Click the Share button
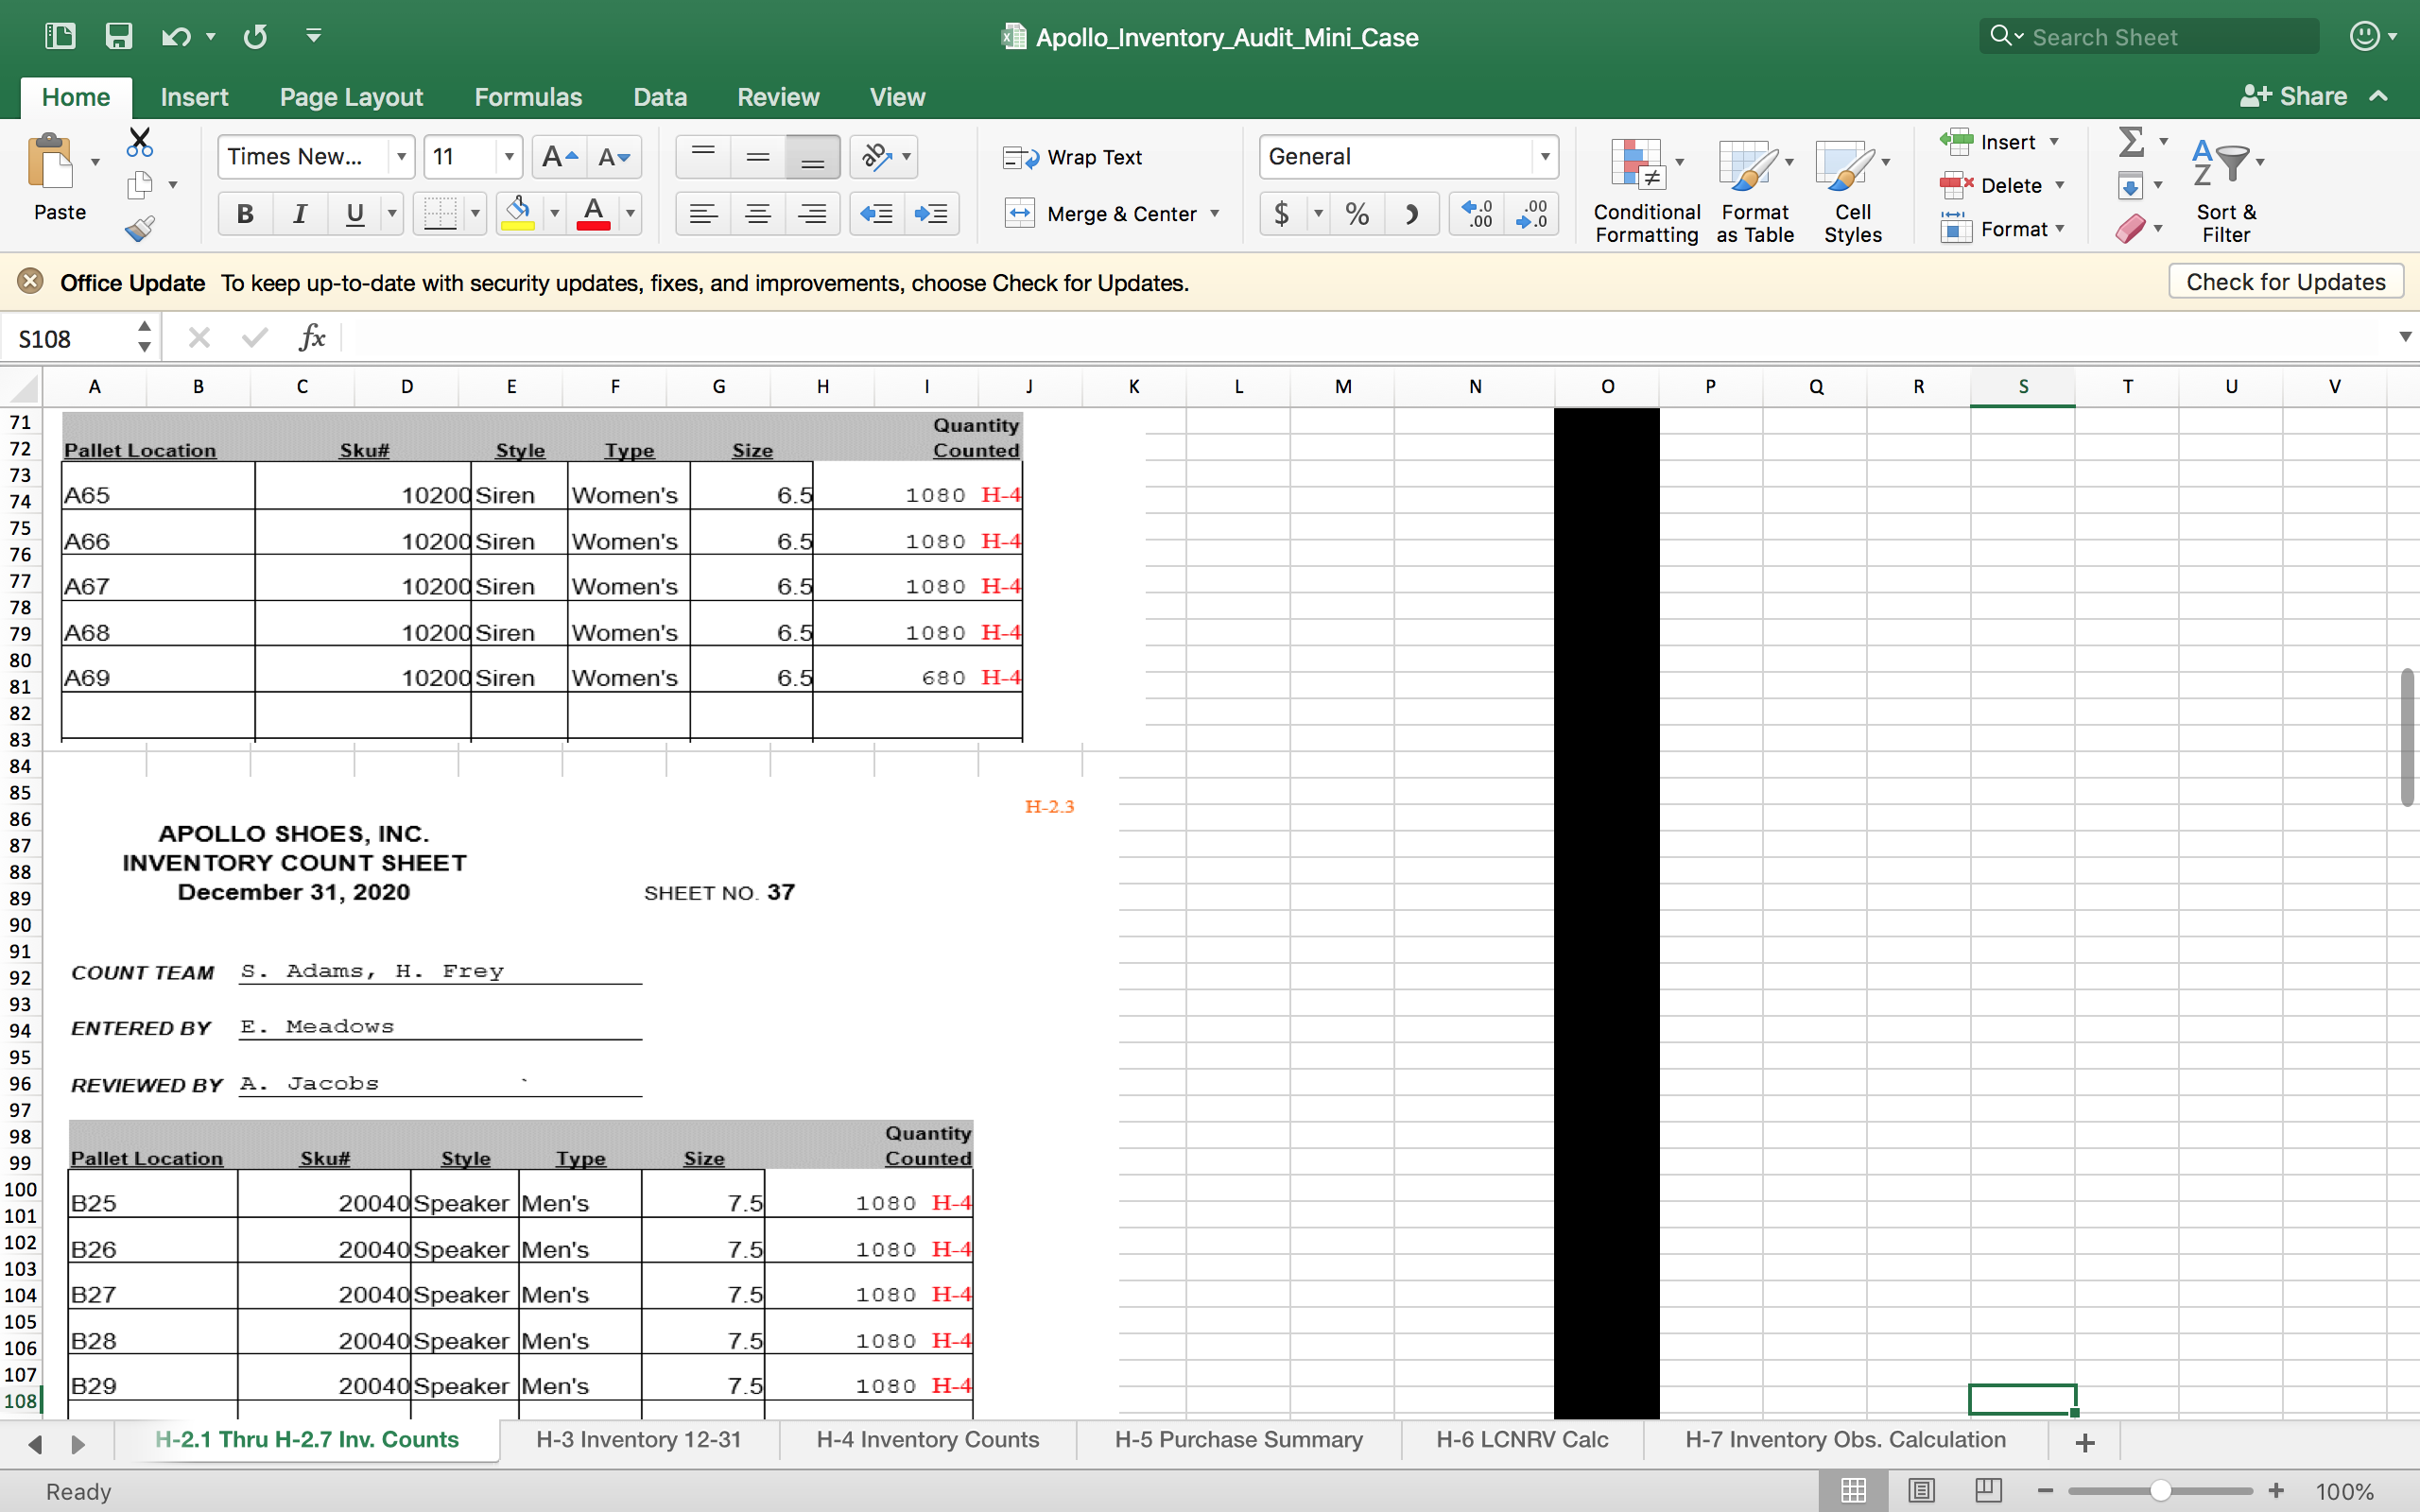The image size is (2420, 1512). (2294, 96)
